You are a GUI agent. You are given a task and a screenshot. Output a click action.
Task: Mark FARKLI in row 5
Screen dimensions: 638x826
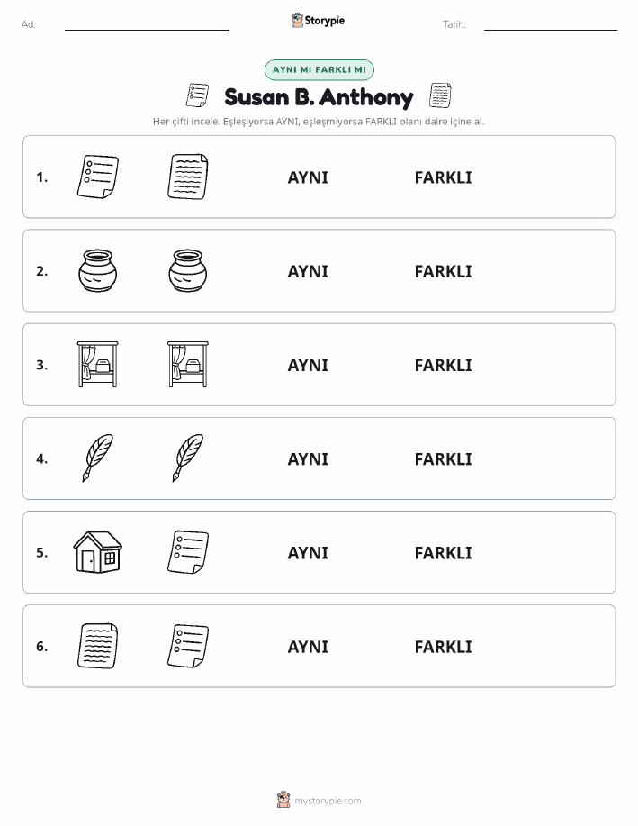(x=444, y=552)
